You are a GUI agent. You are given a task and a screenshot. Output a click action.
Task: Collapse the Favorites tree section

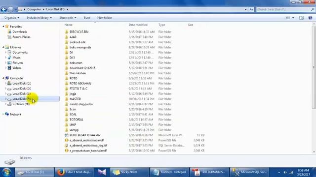[3, 26]
